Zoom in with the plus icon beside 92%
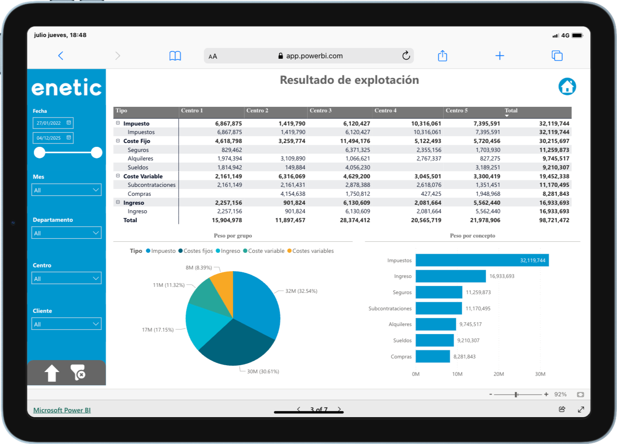The image size is (617, 444). pyautogui.click(x=546, y=395)
